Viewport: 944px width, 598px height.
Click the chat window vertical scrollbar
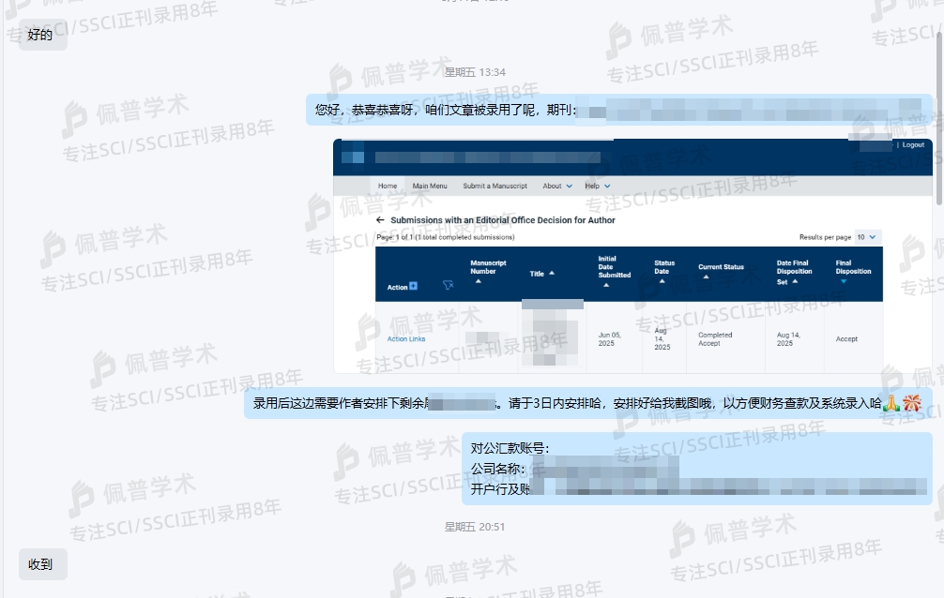point(939,112)
